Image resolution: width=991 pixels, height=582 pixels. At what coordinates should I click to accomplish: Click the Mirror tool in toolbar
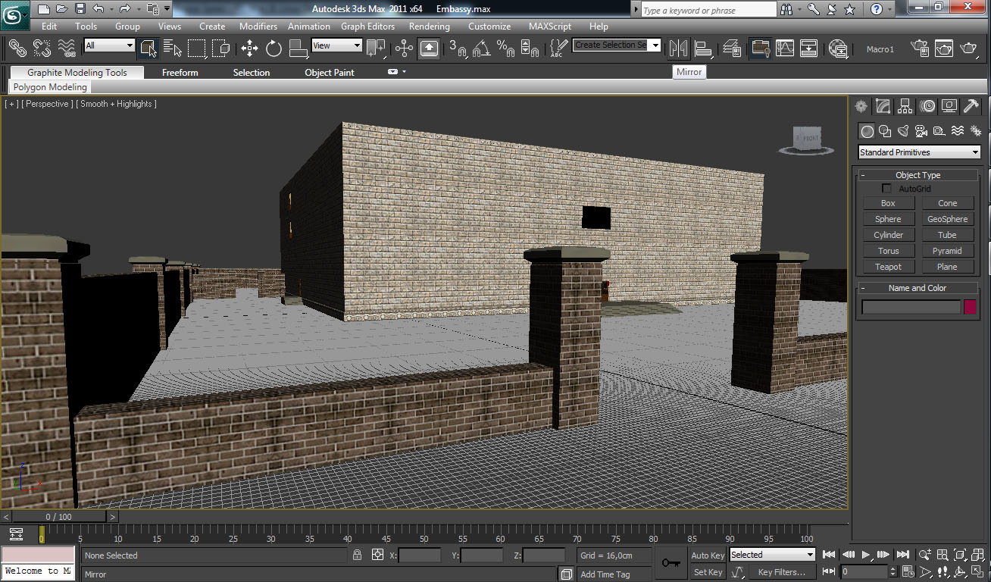[678, 48]
